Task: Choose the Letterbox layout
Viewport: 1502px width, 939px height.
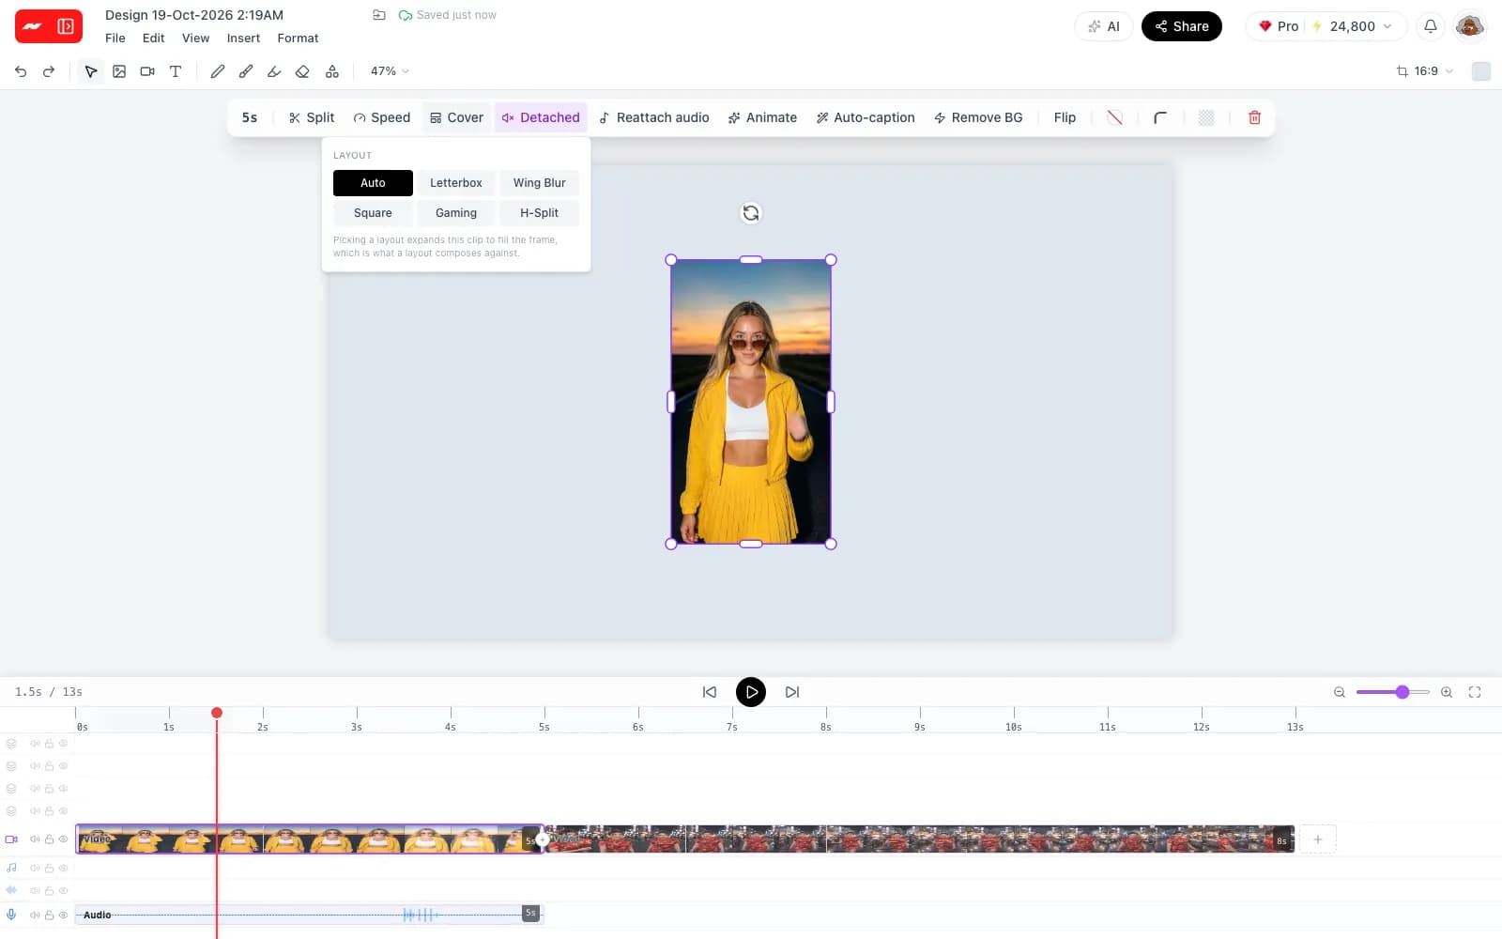Action: point(456,183)
